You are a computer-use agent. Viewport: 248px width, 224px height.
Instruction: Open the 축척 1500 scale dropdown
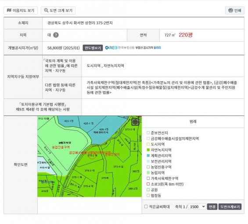pyautogui.click(x=197, y=206)
